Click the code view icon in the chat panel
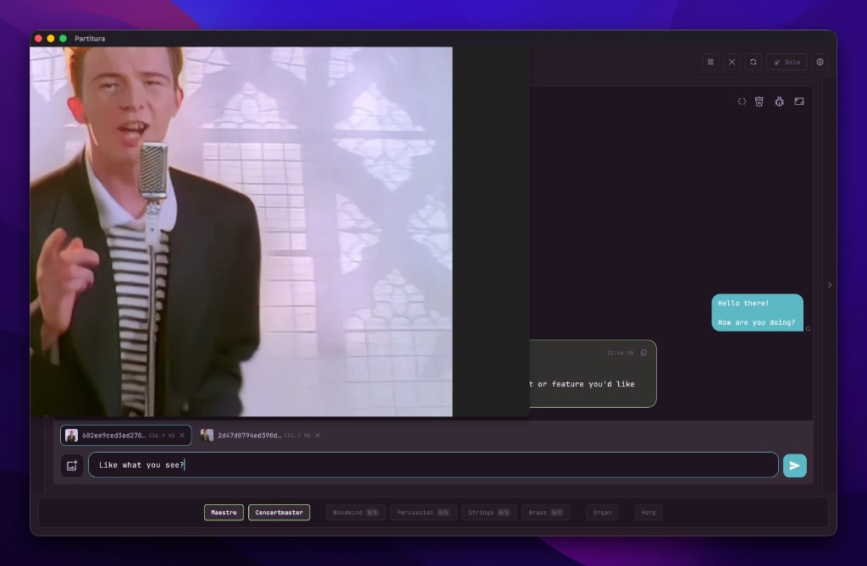Screen dimensions: 867x566 point(742,101)
